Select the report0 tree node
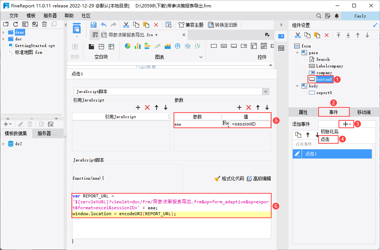 click(324, 93)
